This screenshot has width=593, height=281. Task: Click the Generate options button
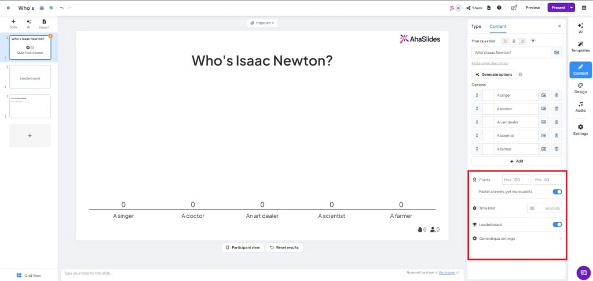point(493,74)
